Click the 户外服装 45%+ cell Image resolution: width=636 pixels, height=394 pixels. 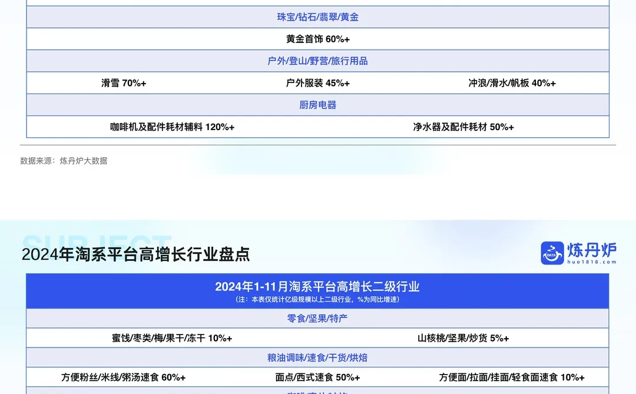317,83
